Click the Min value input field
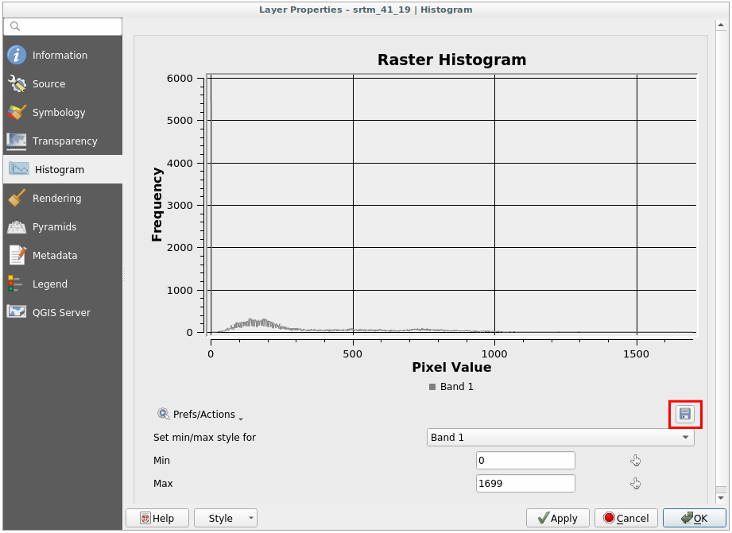732x533 pixels. coord(525,461)
